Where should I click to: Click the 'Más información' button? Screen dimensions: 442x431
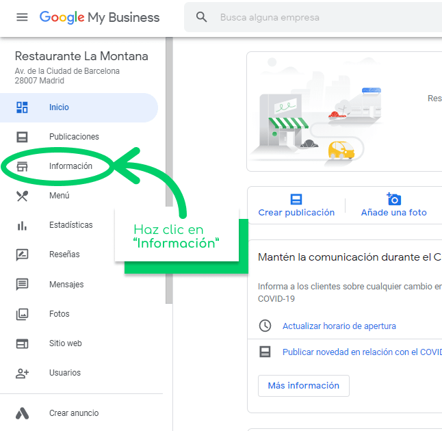tap(304, 386)
